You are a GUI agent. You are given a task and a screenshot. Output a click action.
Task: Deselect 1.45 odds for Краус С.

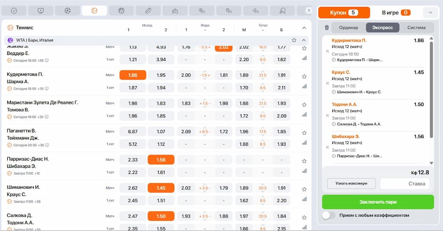tap(161, 188)
